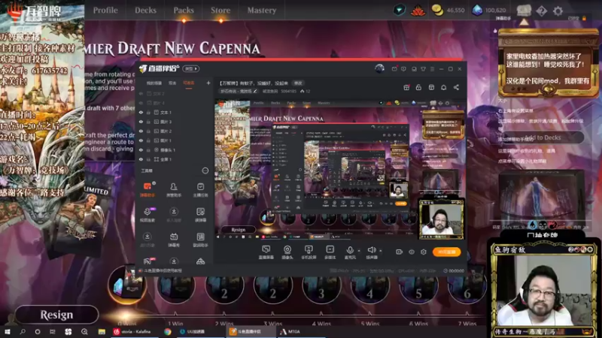The height and width of the screenshot is (338, 602).
Task: Open the storia - Kalafina music taskbar item
Action: pyautogui.click(x=135, y=331)
